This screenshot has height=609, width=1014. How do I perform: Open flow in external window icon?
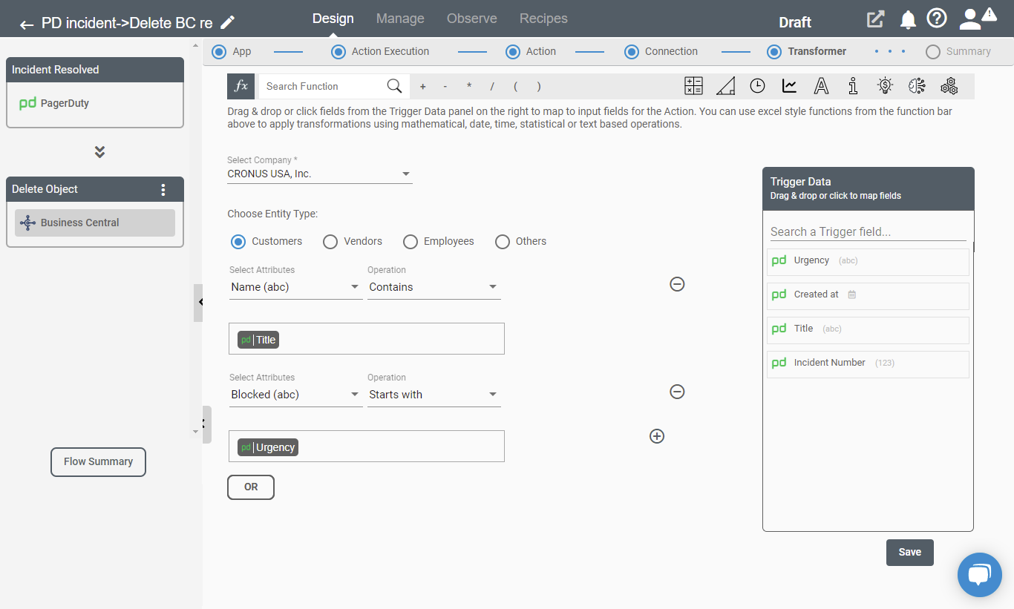pyautogui.click(x=876, y=19)
